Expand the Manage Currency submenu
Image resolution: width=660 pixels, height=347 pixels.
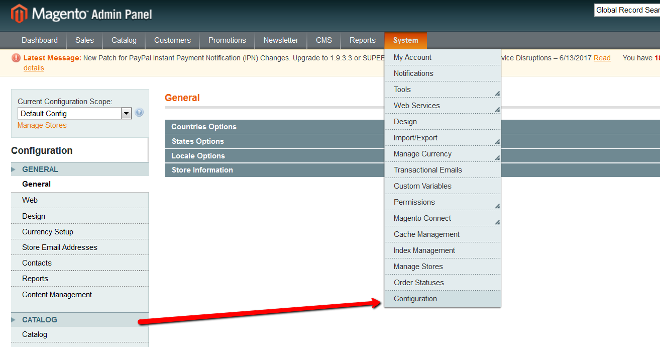497,158
